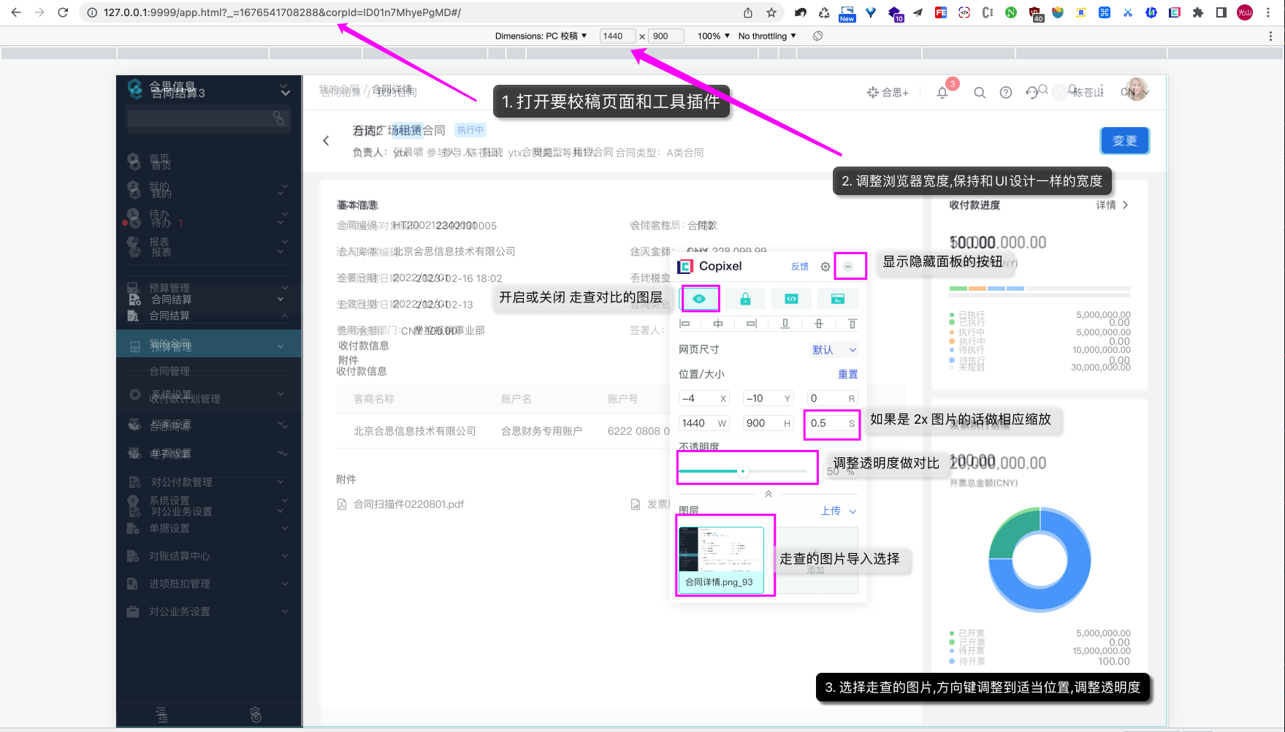The width and height of the screenshot is (1285, 732).
Task: Click the blue 变更 button
Action: pos(1124,140)
